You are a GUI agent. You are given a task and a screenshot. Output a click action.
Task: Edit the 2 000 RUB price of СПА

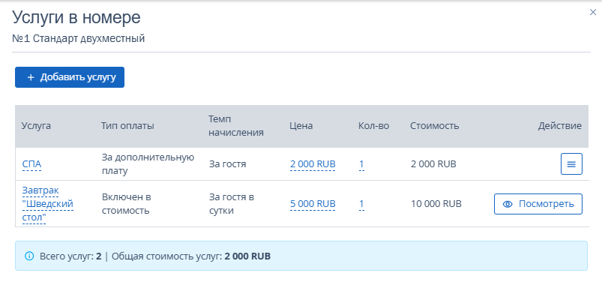pos(313,164)
